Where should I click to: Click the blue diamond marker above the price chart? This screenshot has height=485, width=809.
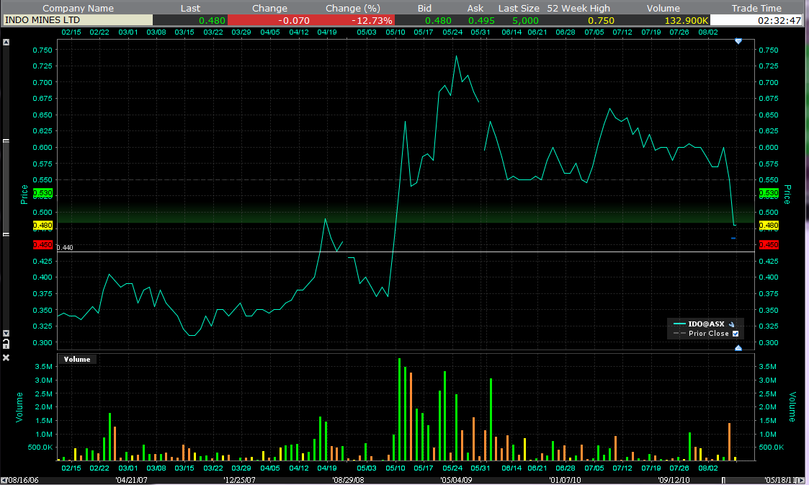point(738,41)
